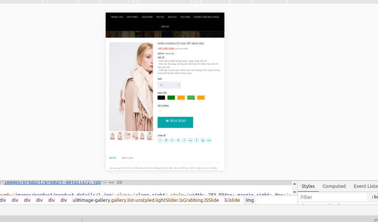Open the THƯ VIỆN menu item
Image resolution: width=378 pixels, height=222 pixels.
(185, 17)
